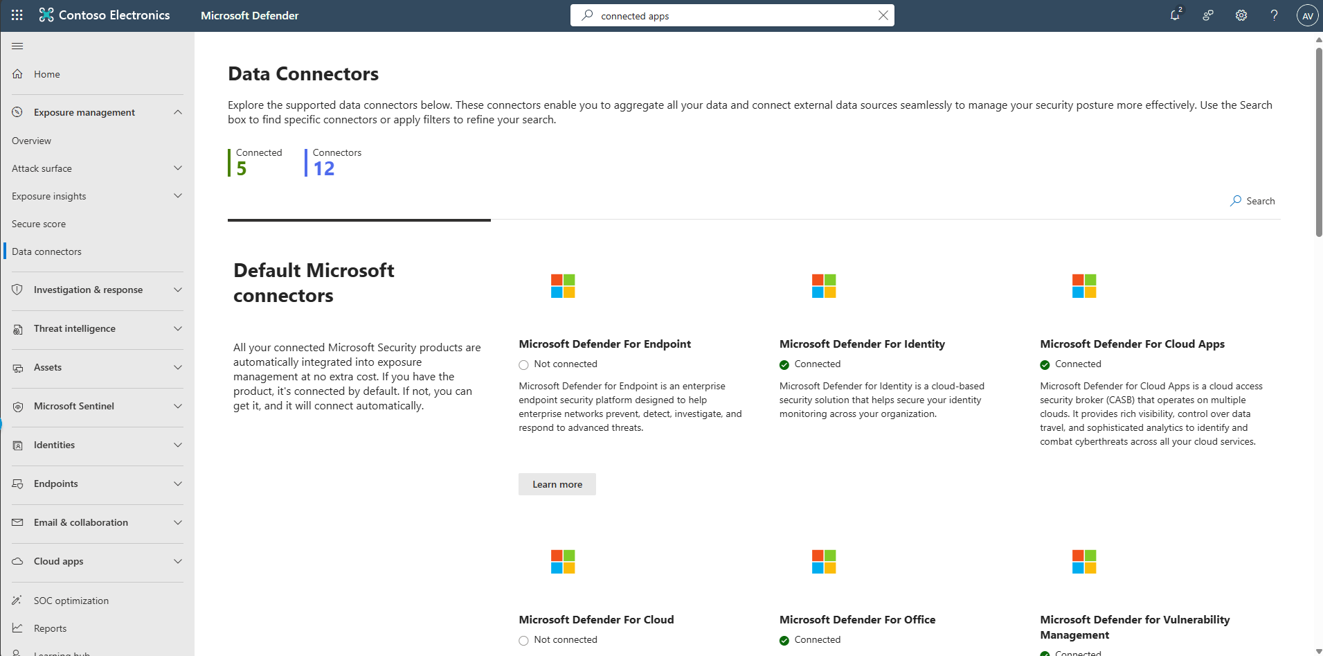
Task: Click in the connected apps search field
Action: point(732,15)
